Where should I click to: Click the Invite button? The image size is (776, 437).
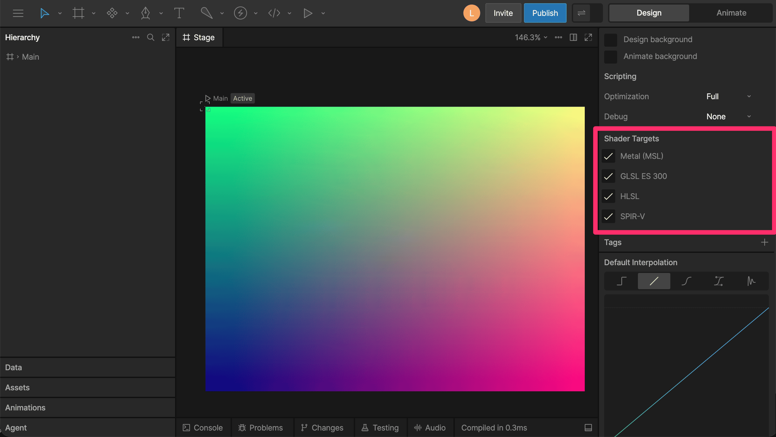[x=503, y=13]
